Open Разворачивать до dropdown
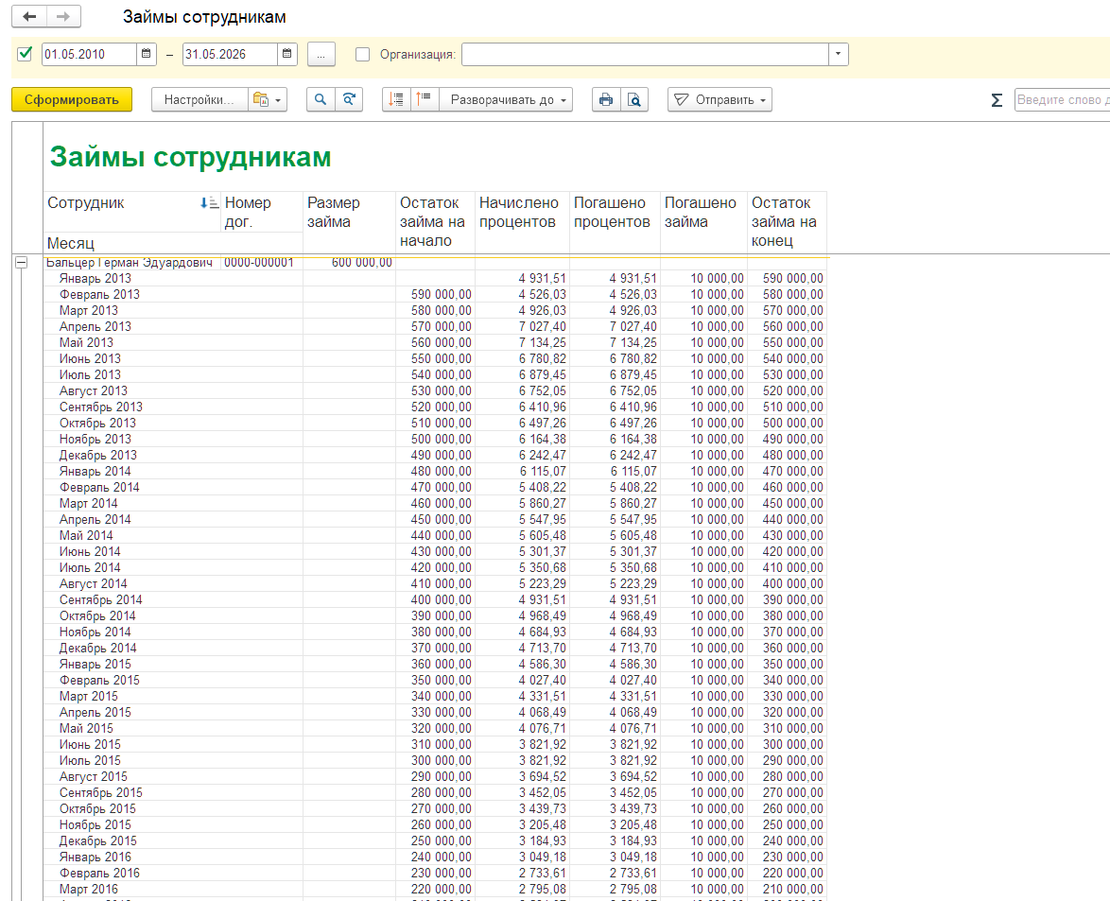This screenshot has width=1110, height=901. tap(506, 100)
